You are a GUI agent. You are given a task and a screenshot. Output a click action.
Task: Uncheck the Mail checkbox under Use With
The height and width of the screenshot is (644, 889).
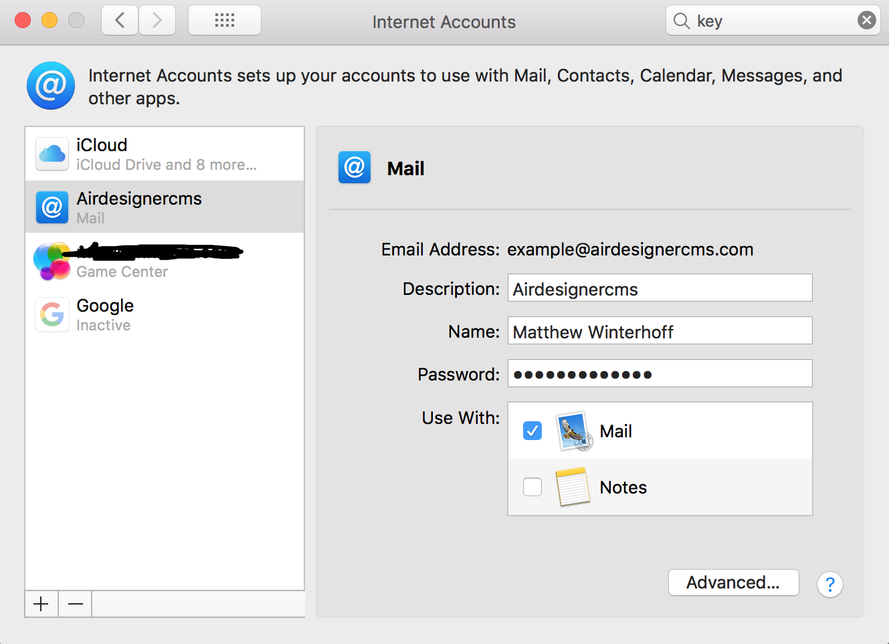click(x=532, y=431)
